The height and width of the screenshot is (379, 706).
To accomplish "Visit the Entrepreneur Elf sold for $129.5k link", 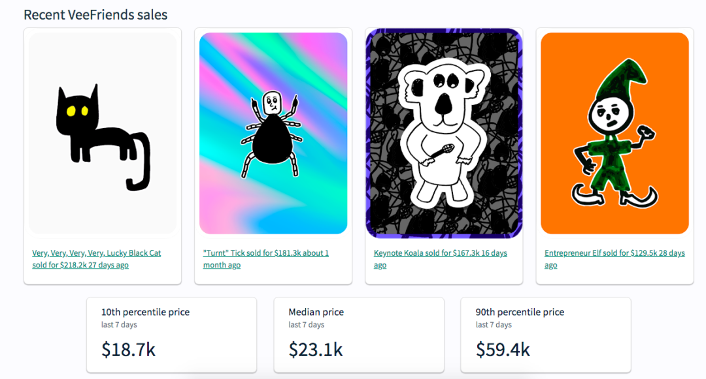I will (x=614, y=259).
